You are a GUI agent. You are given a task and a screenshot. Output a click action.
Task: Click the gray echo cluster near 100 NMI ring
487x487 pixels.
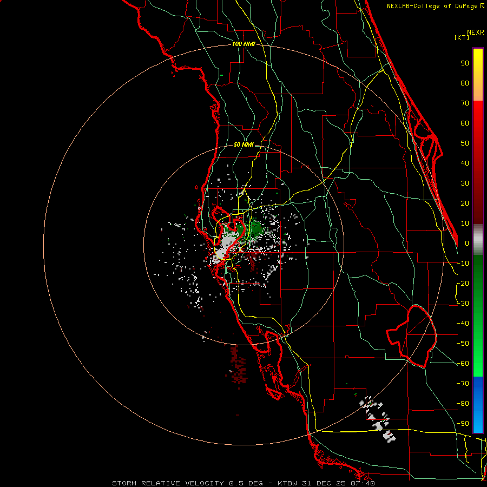click(377, 418)
